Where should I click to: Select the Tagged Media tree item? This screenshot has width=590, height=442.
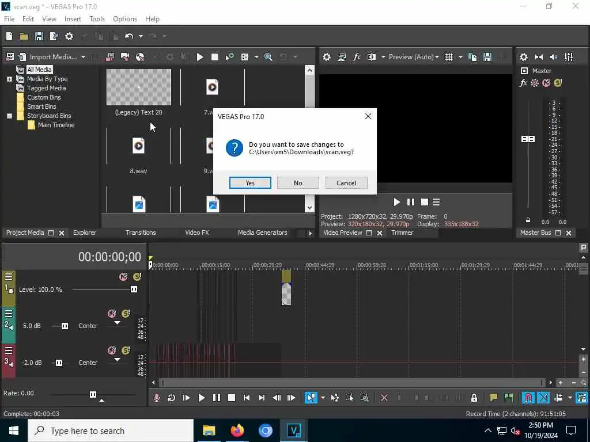tap(46, 88)
